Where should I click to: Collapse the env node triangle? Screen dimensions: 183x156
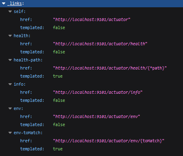tap(10, 109)
